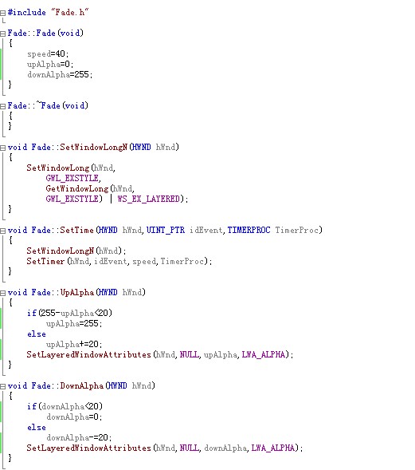Click SetWindowLongN in the function definition
Screen dimensions: 415x470
click(x=94, y=147)
